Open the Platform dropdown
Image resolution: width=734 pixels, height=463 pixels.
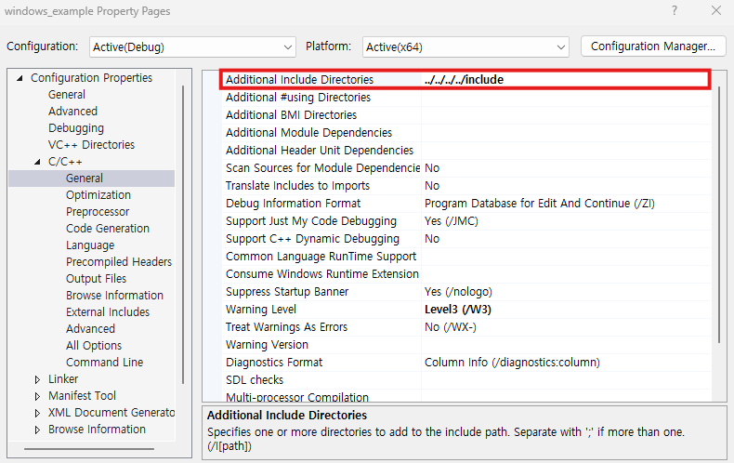466,46
